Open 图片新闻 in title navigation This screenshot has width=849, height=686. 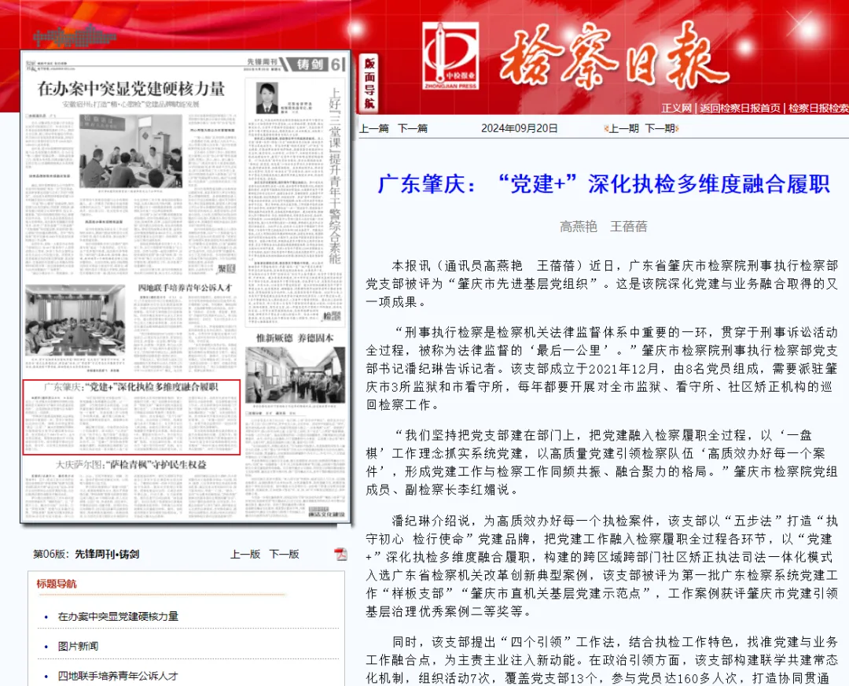coord(78,646)
